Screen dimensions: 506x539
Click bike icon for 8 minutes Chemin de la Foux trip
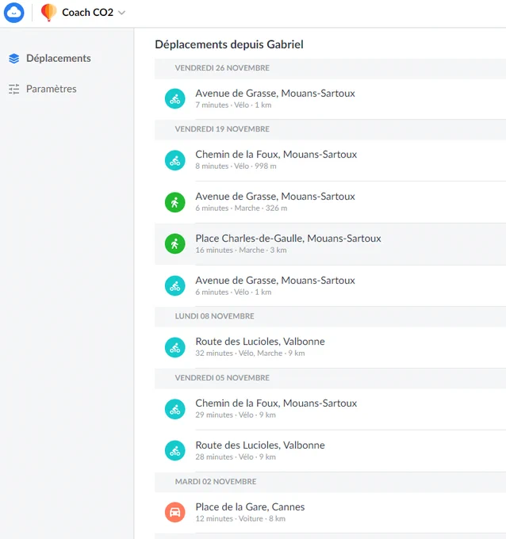coord(175,160)
